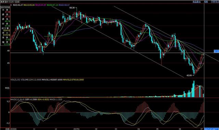Click the yellow DEA:-0.9252 readout
The width and height of the screenshot is (219, 130).
43,99
